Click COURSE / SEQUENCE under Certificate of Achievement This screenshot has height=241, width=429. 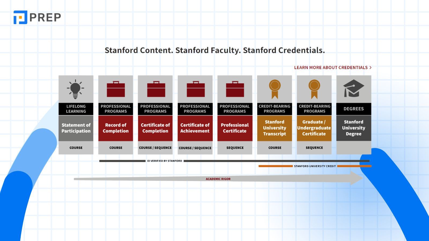[x=195, y=148]
